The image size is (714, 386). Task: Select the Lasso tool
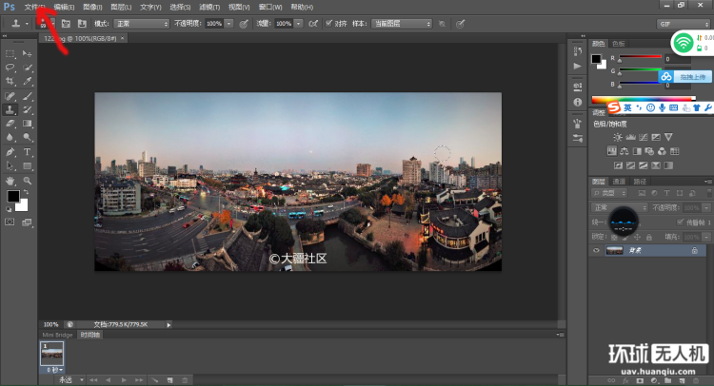[10, 68]
